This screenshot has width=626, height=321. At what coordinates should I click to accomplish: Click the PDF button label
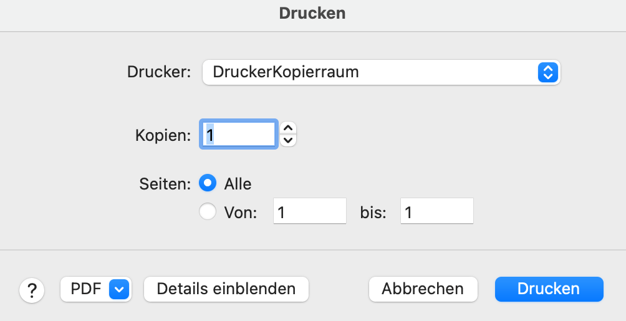click(86, 289)
